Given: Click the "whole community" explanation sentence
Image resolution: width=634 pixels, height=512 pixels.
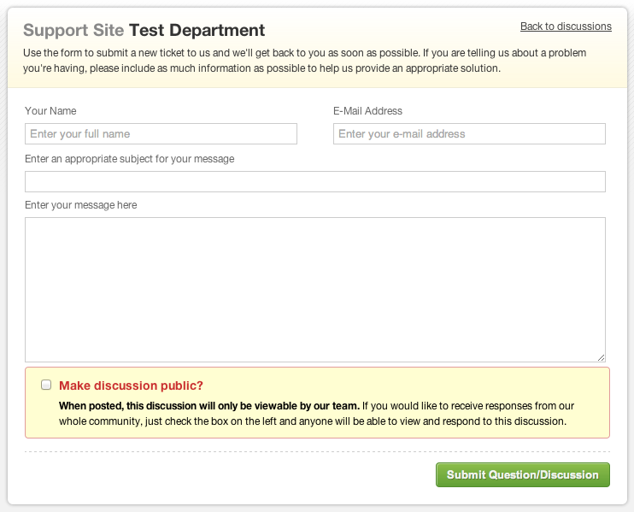Looking at the screenshot, I should tap(317, 414).
